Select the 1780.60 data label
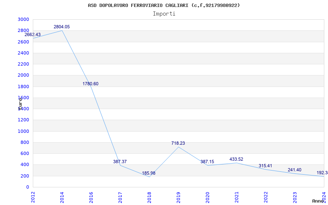 [90, 84]
